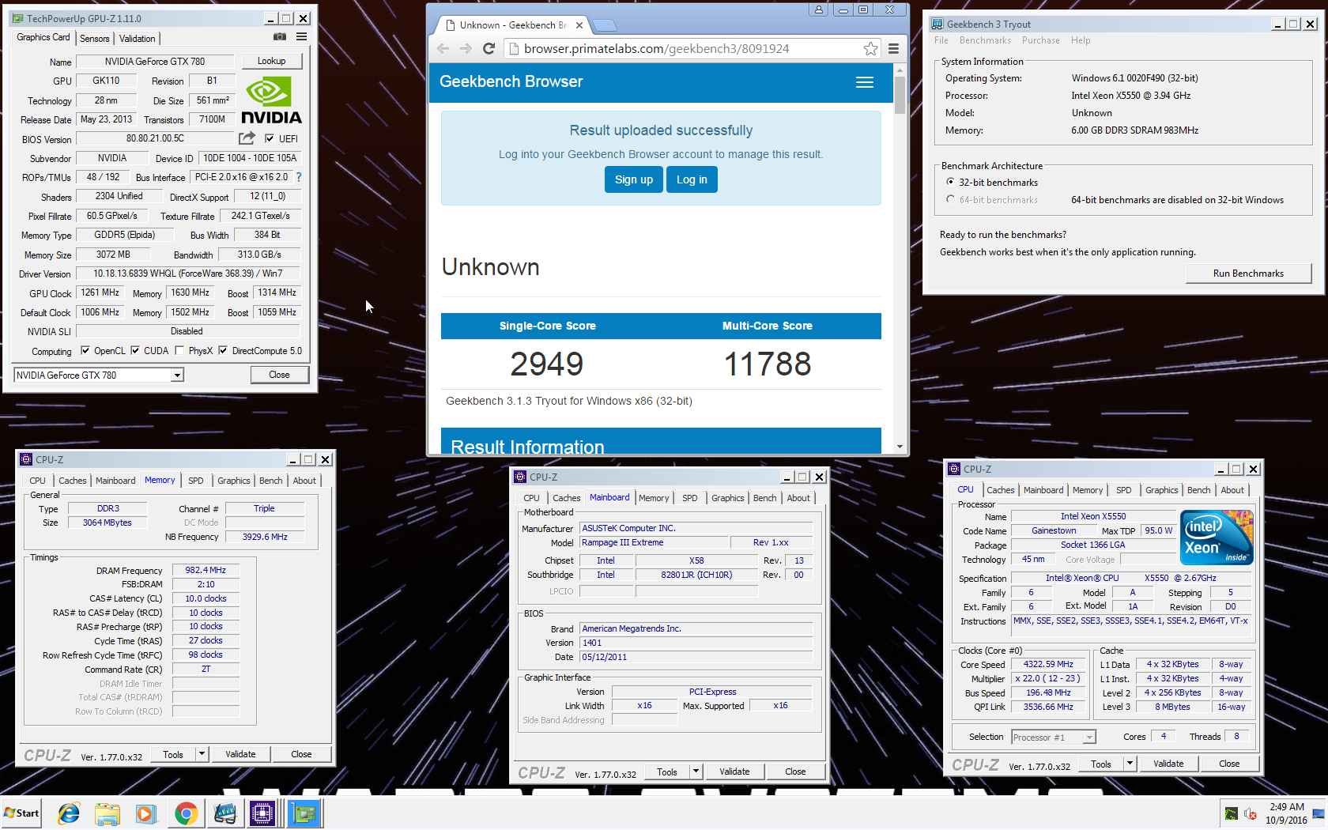The image size is (1328, 830).
Task: Click the Chrome scrollbar down arrow
Action: [x=900, y=447]
